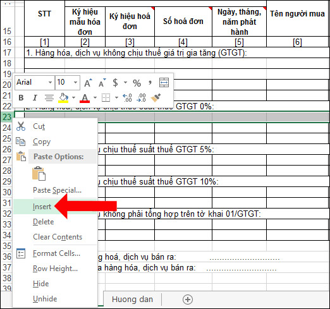Viewport: 330px width, 309px height.
Task: Open Paste Special from context menu
Action: [x=55, y=190]
